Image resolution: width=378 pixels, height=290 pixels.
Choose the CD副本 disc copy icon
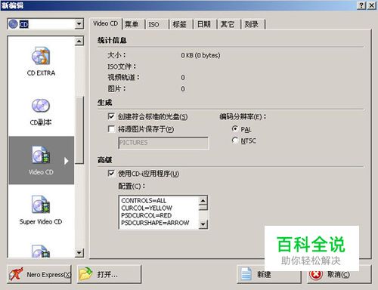pyautogui.click(x=41, y=105)
